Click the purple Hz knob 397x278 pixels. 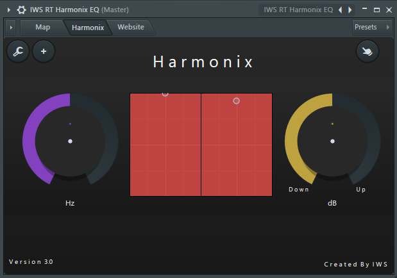tap(70, 141)
